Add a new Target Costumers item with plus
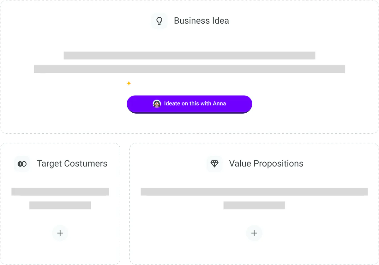The height and width of the screenshot is (265, 379). click(60, 233)
